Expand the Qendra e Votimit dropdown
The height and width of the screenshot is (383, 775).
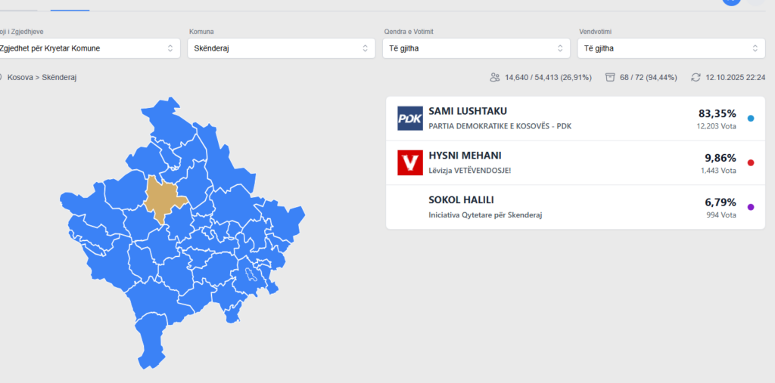coord(475,48)
